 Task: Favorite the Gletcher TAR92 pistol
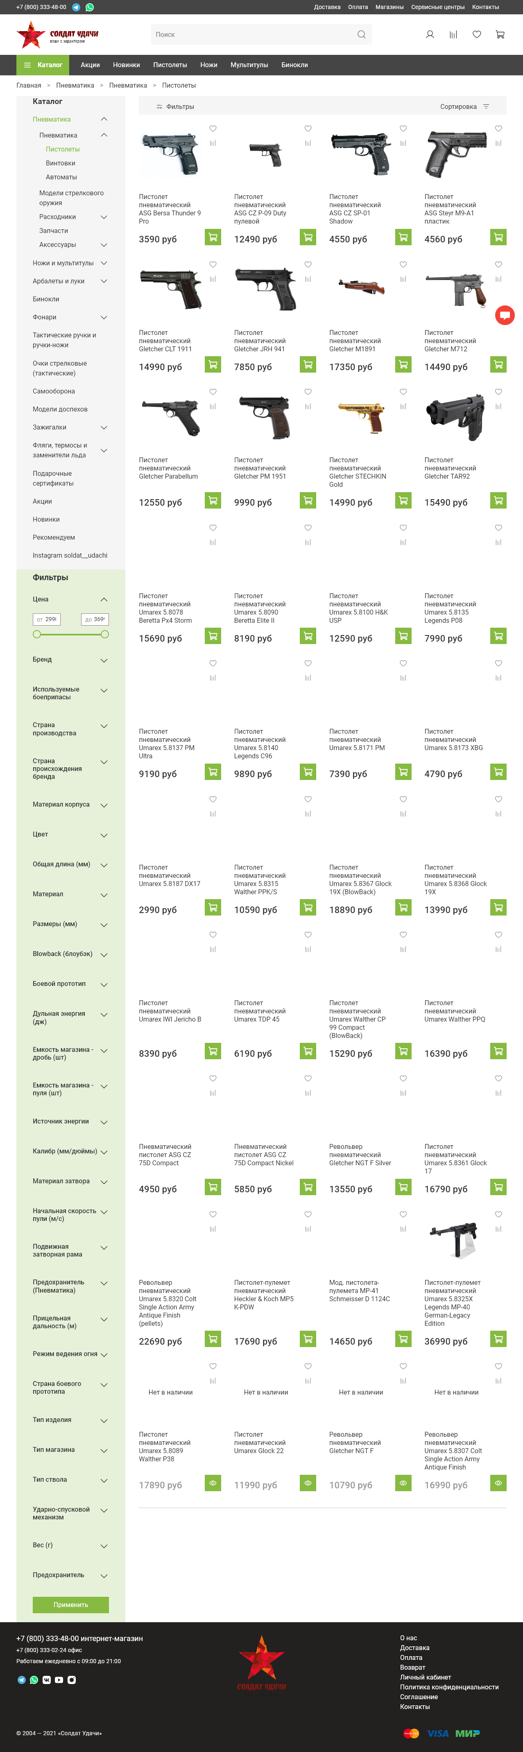coord(498,392)
